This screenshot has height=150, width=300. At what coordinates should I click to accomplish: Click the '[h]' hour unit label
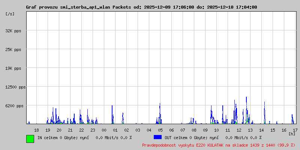click(292, 134)
